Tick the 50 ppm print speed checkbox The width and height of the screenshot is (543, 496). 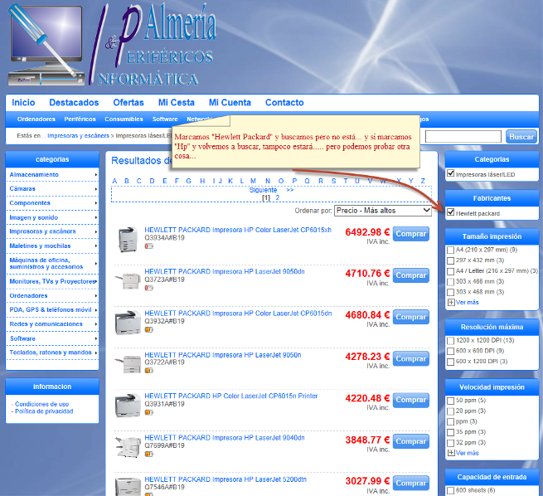coord(451,401)
